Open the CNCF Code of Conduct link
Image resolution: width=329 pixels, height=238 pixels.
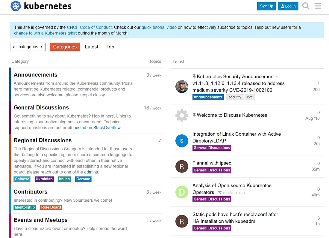pyautogui.click(x=89, y=27)
